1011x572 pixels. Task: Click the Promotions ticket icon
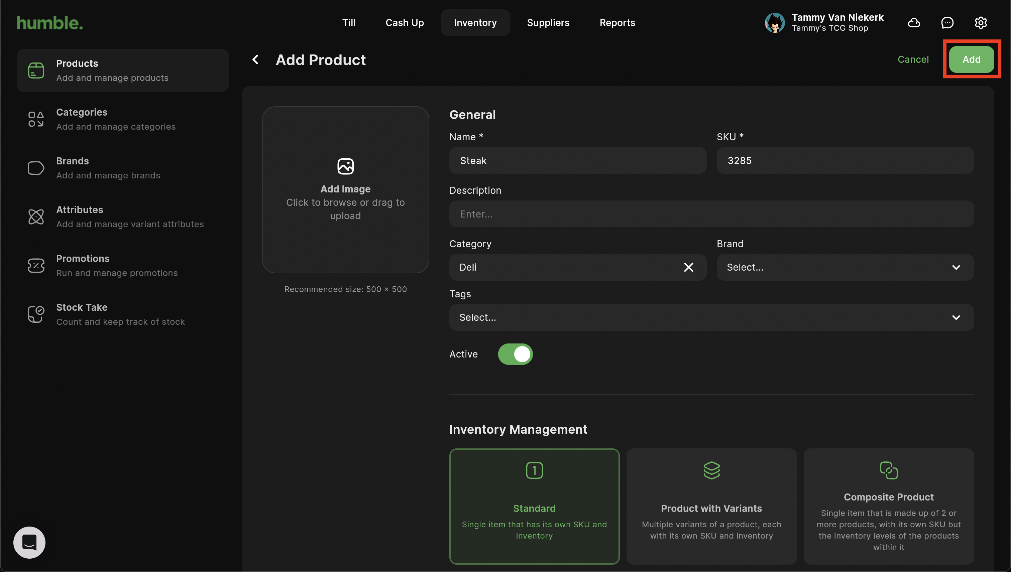click(x=36, y=266)
